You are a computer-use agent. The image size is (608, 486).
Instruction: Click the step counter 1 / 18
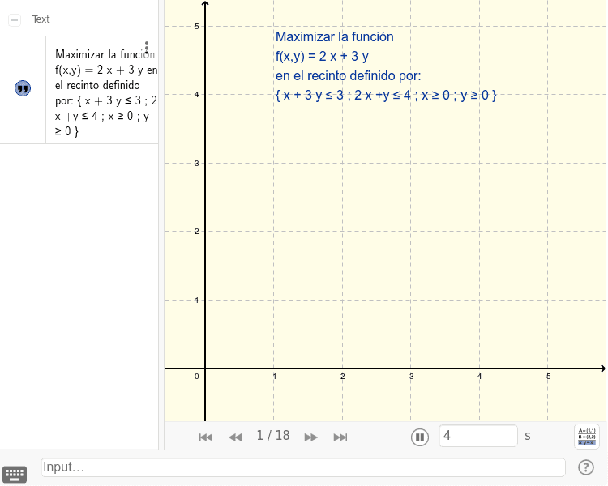[x=273, y=436]
